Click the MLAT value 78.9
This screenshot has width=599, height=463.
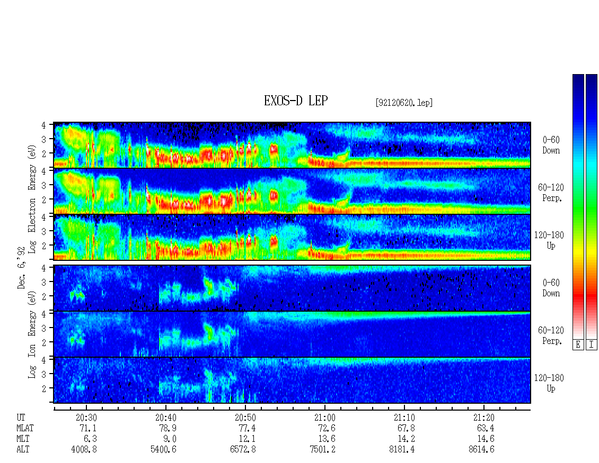tap(168, 428)
